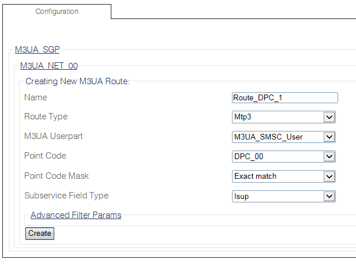Click the Point Code Mask label
This screenshot has height=267, width=356.
point(57,176)
